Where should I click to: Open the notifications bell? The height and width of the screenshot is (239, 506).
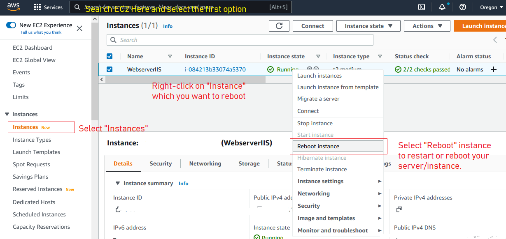pos(442,7)
